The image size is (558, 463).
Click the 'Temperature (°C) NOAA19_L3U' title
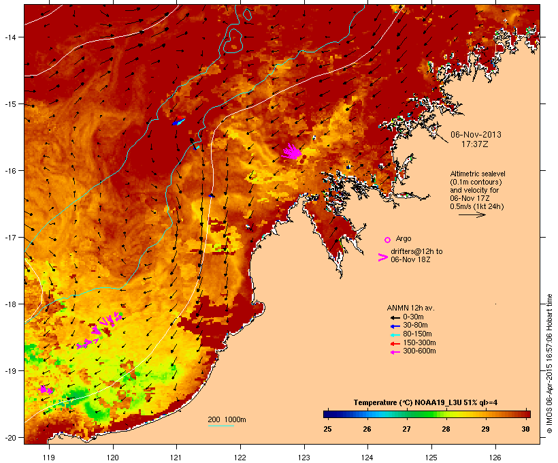408,402
